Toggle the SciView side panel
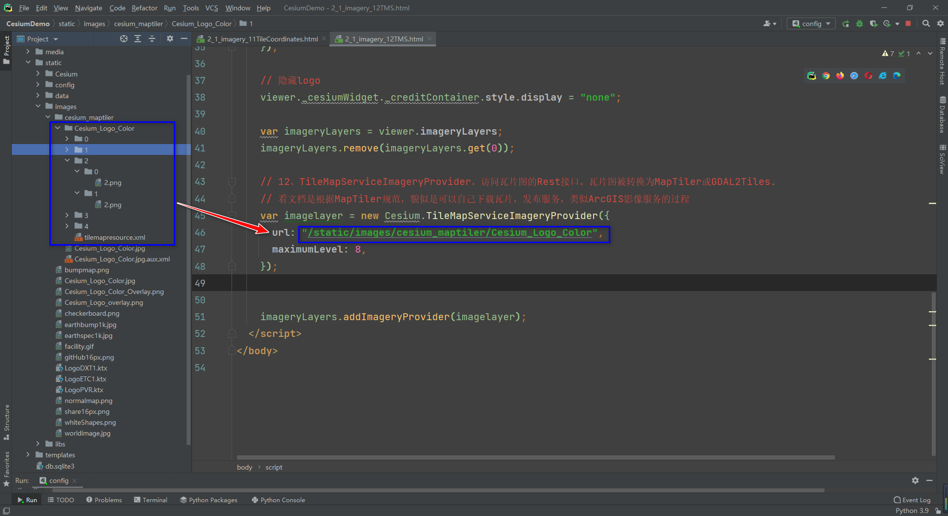Image resolution: width=948 pixels, height=516 pixels. coord(943,159)
